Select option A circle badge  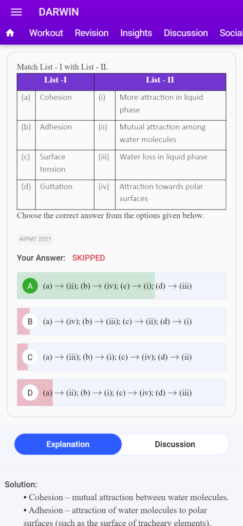pos(30,286)
